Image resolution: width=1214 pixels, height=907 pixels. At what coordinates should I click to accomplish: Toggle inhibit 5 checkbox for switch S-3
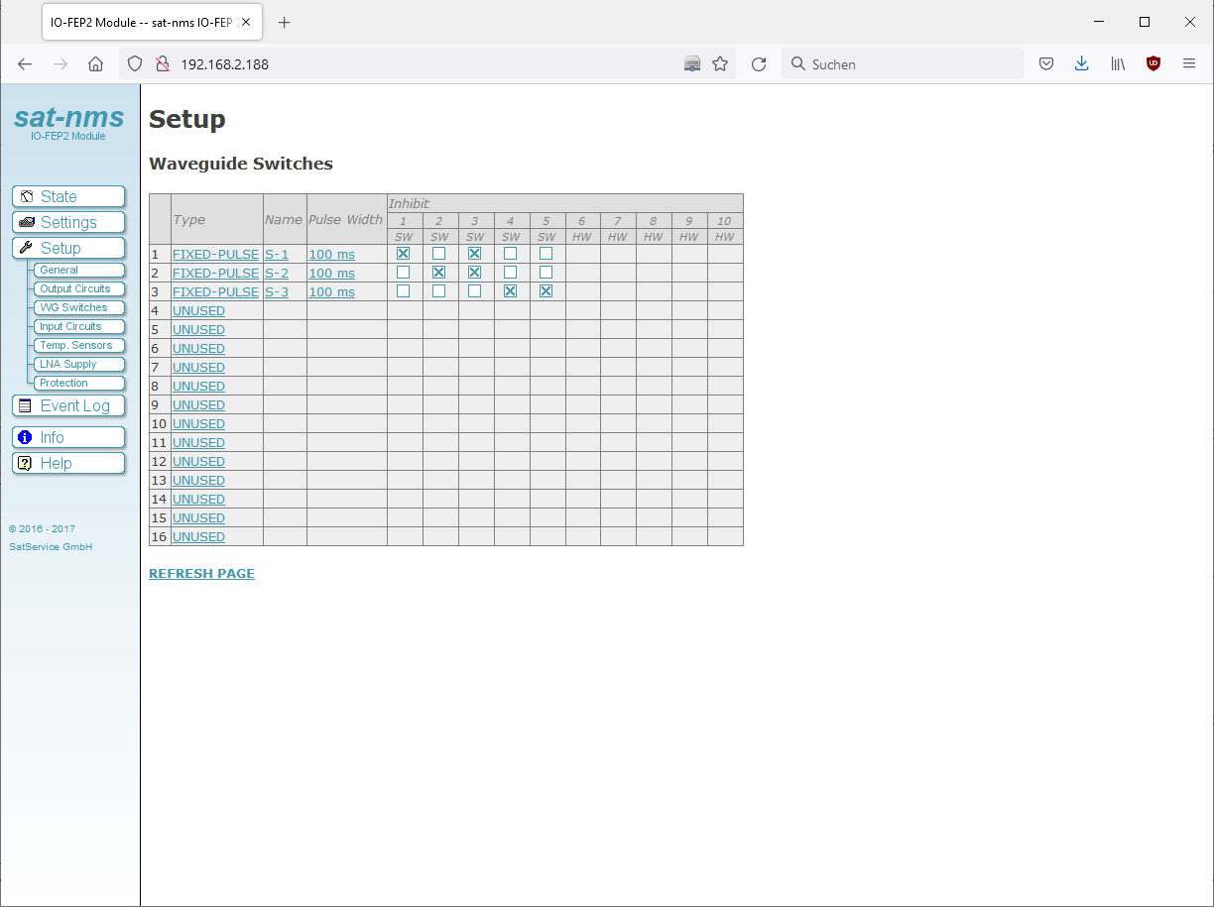[546, 291]
